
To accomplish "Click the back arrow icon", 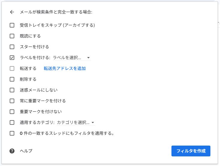I will pos(12,12).
